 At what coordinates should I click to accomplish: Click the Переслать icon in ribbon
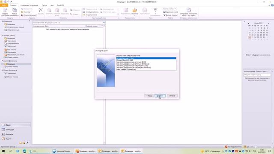click(65, 10)
